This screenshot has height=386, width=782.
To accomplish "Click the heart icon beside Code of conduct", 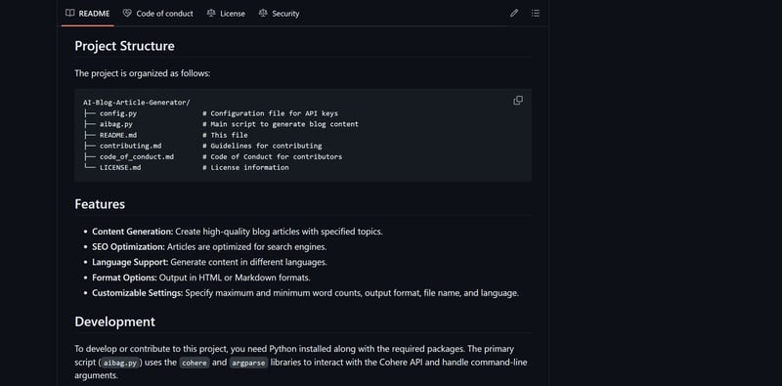I will 127,14.
